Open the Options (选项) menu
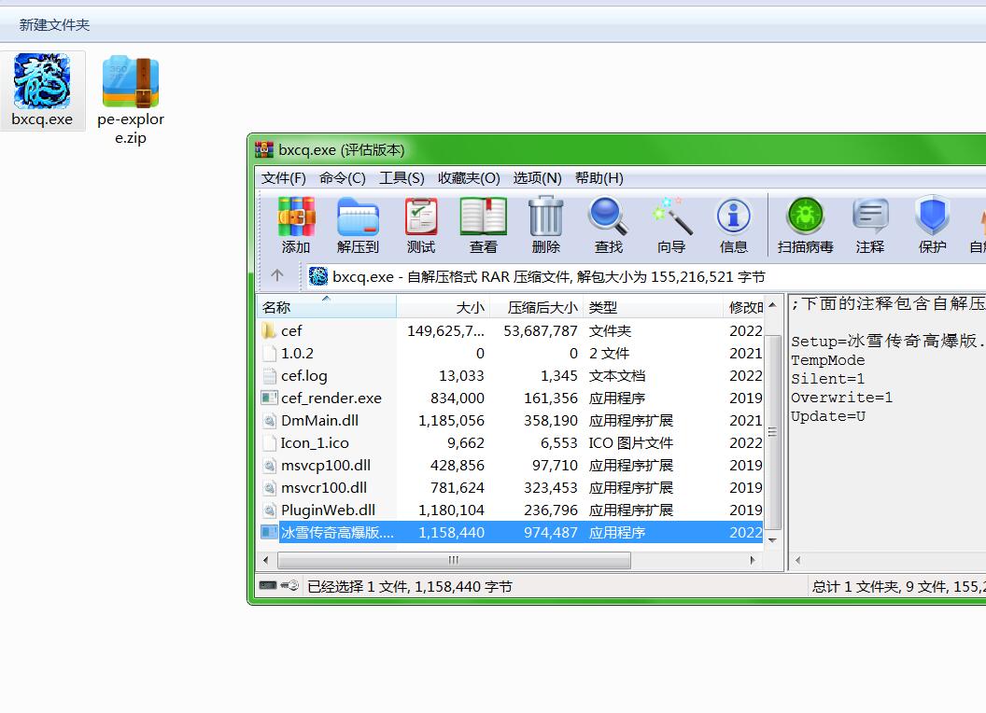 (537, 178)
